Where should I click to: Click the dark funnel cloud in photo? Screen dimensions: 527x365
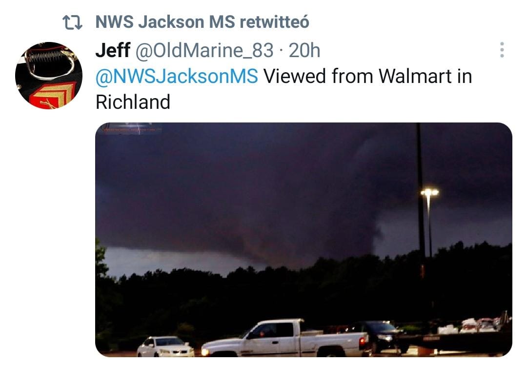point(353,198)
